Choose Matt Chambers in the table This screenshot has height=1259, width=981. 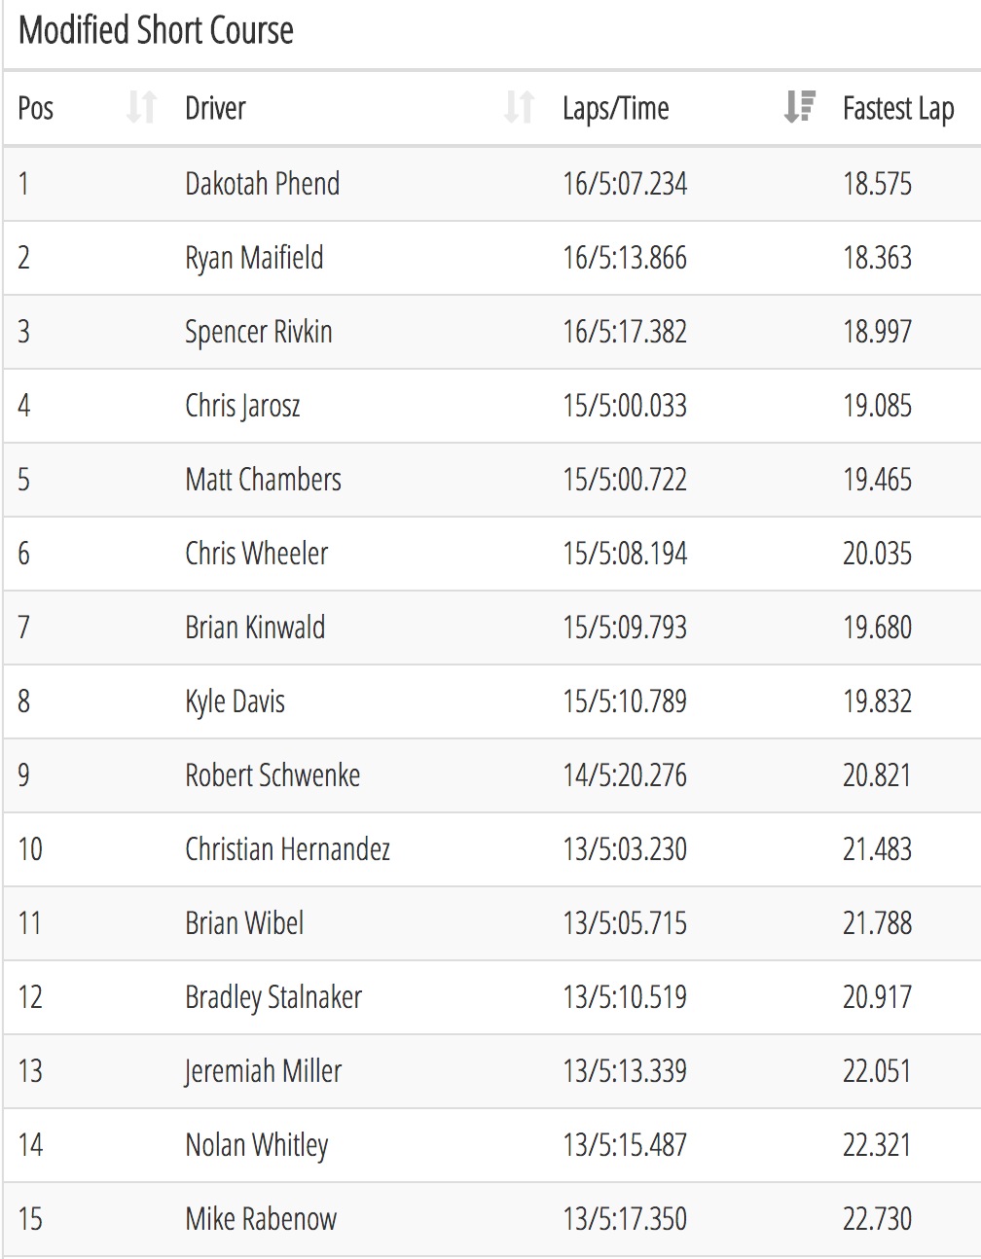tap(263, 480)
